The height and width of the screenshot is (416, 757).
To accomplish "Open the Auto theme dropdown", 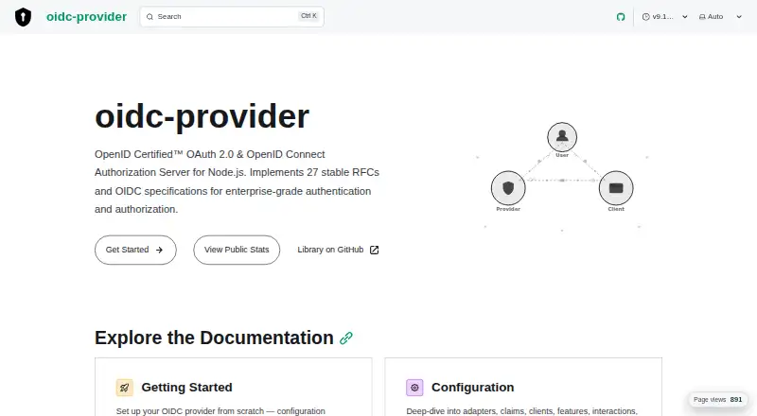I will coord(720,17).
